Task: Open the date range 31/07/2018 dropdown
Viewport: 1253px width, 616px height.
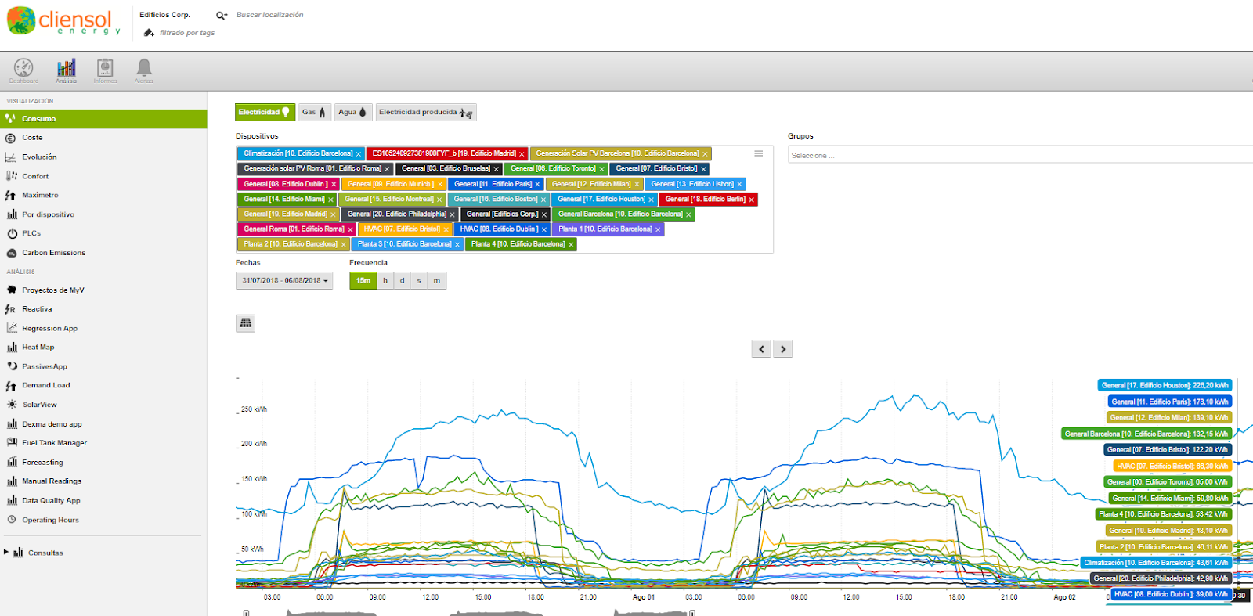Action: [284, 280]
